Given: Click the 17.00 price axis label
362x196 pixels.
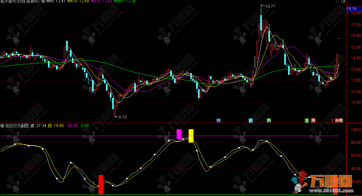Looking at the screenshot, I should coord(356,25).
